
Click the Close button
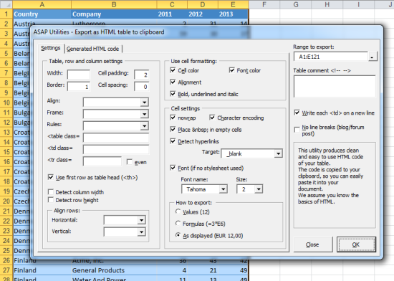pyautogui.click(x=312, y=244)
